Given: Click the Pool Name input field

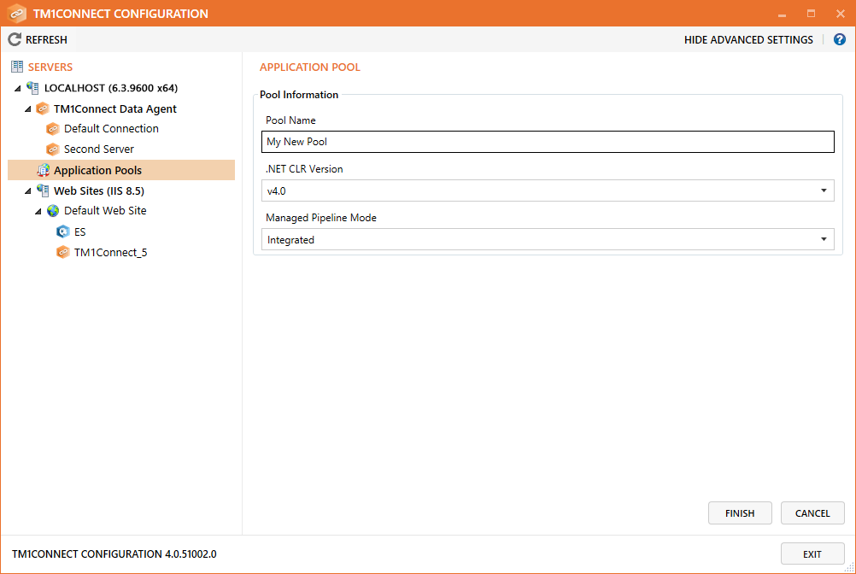Looking at the screenshot, I should 548,142.
